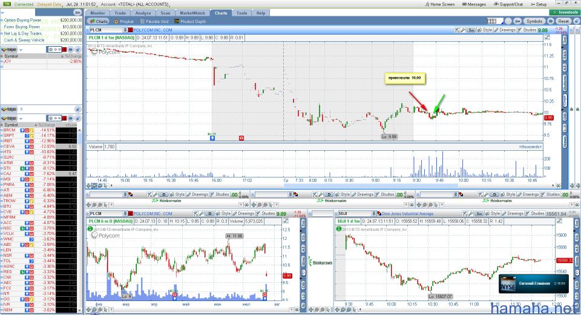Screen dimensions: 581x315
Task: Open account panel settings wrench icon
Action: tap(77, 13)
